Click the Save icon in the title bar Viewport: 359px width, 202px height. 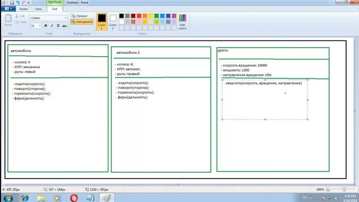[12, 2]
